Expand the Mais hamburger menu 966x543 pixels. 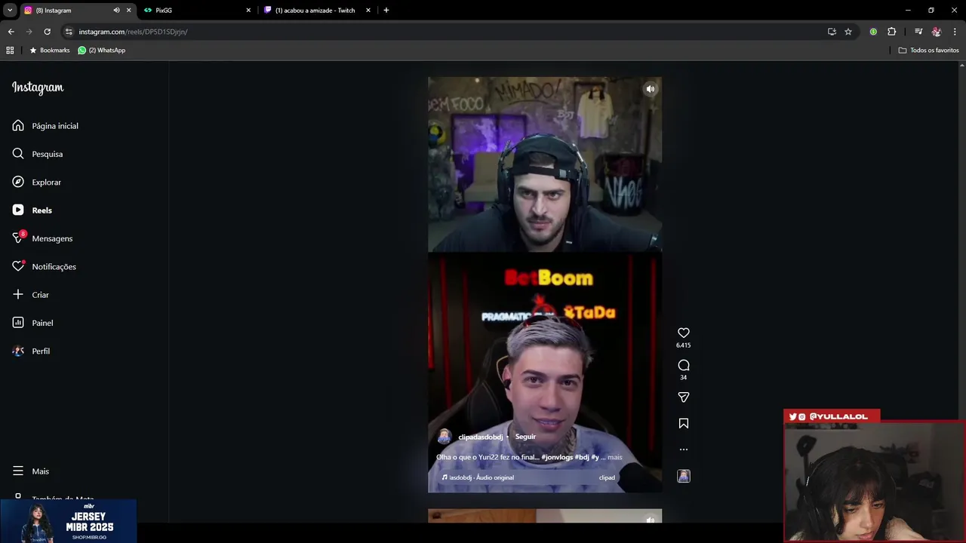(x=31, y=471)
